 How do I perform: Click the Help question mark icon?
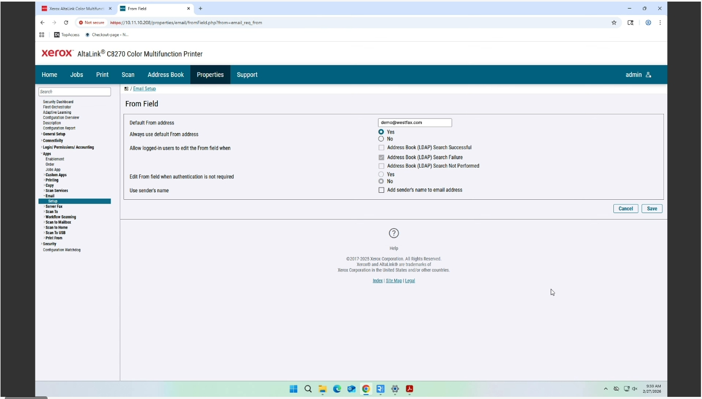coord(394,233)
